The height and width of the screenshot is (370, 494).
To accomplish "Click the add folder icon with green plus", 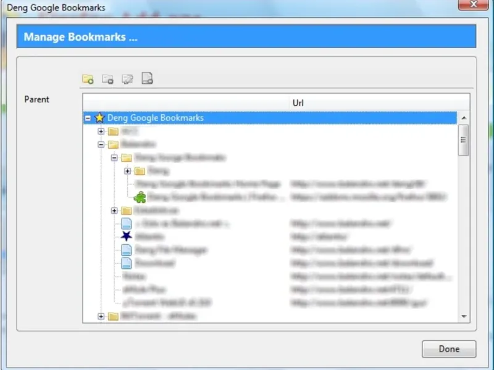I will pyautogui.click(x=88, y=79).
